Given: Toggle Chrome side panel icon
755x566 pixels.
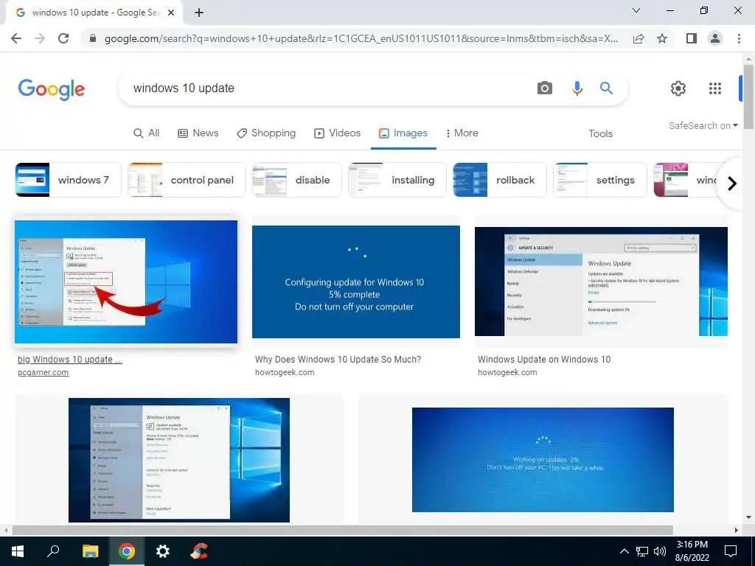Looking at the screenshot, I should pyautogui.click(x=692, y=38).
